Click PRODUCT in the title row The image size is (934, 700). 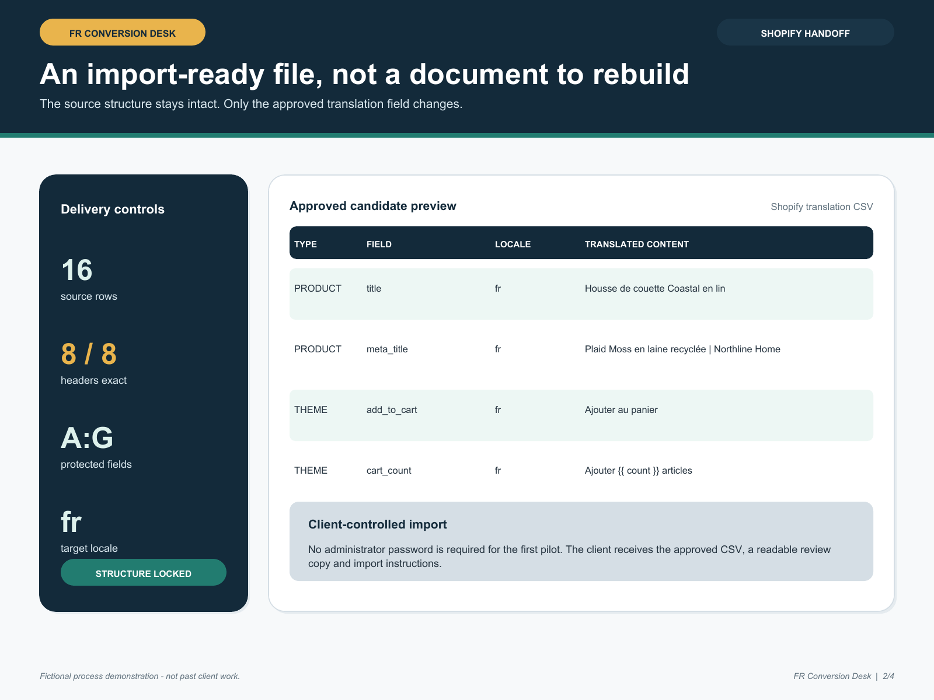[318, 288]
